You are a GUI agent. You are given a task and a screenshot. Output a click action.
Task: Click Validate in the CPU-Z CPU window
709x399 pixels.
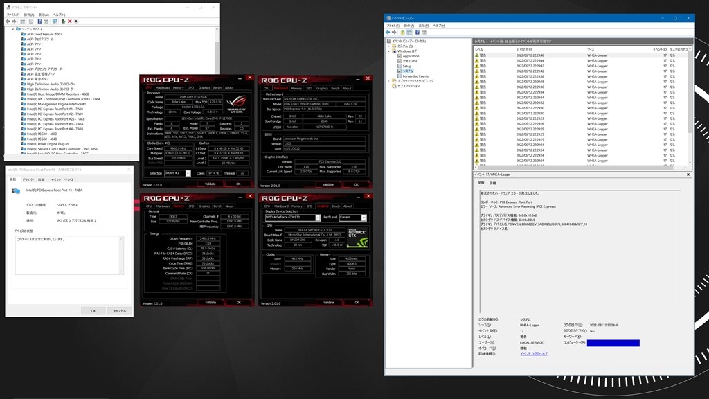[x=210, y=184]
